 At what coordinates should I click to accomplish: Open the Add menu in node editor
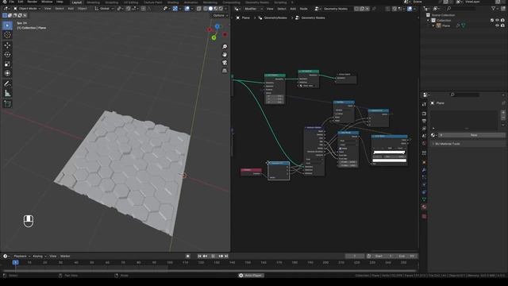[293, 9]
